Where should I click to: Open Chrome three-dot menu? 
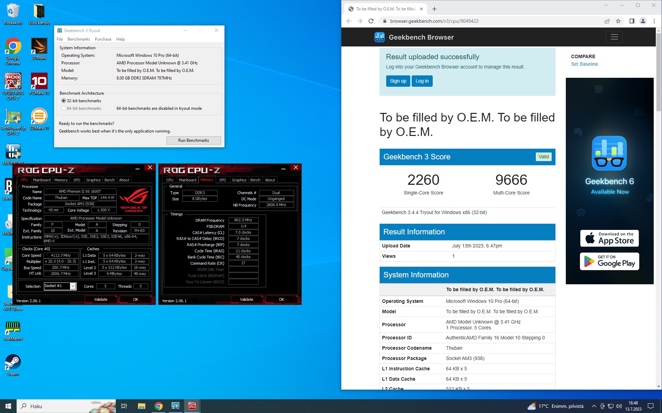tap(654, 21)
